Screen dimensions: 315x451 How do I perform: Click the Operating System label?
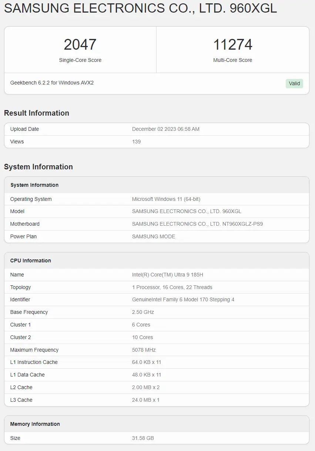pos(31,199)
